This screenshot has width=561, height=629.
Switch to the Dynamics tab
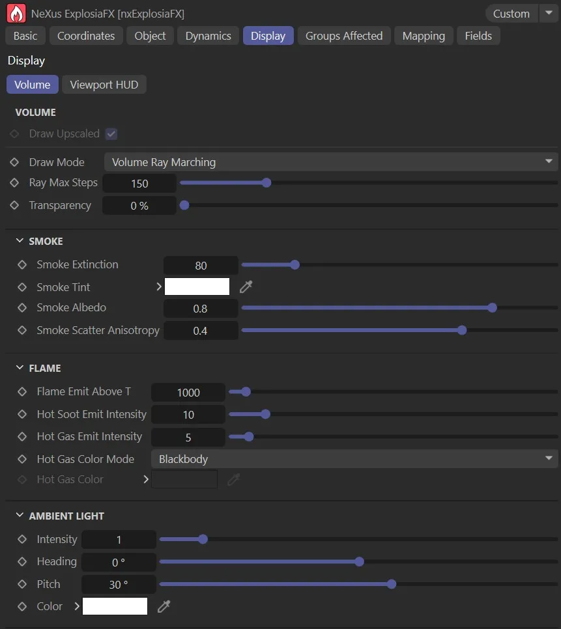pos(208,36)
